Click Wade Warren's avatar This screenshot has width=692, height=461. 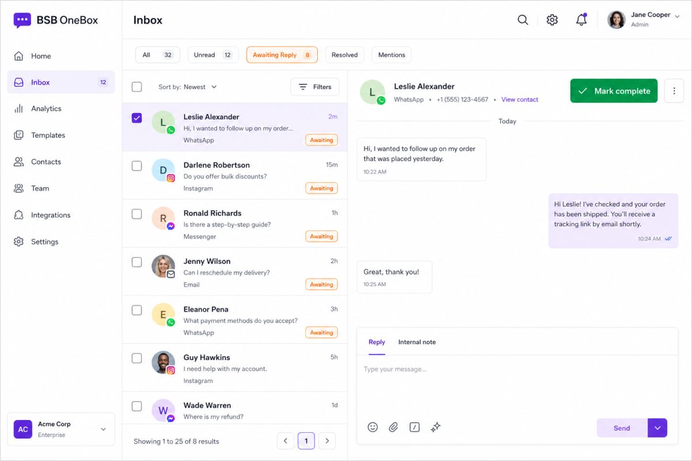coord(163,411)
